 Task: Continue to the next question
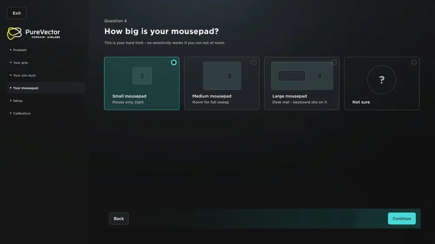[x=402, y=218]
